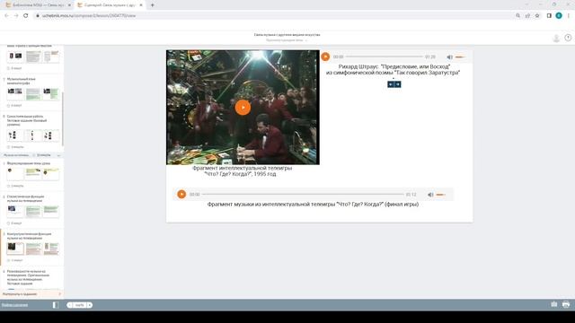Select first thumbnail of 'Формулирование темы урока'
Screen dimensions: 575x323
pyautogui.click(x=15, y=174)
